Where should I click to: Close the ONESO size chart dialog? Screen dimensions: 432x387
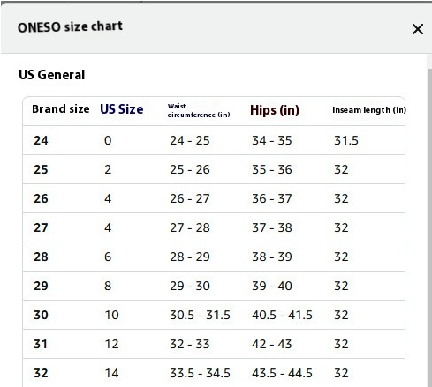tap(418, 29)
